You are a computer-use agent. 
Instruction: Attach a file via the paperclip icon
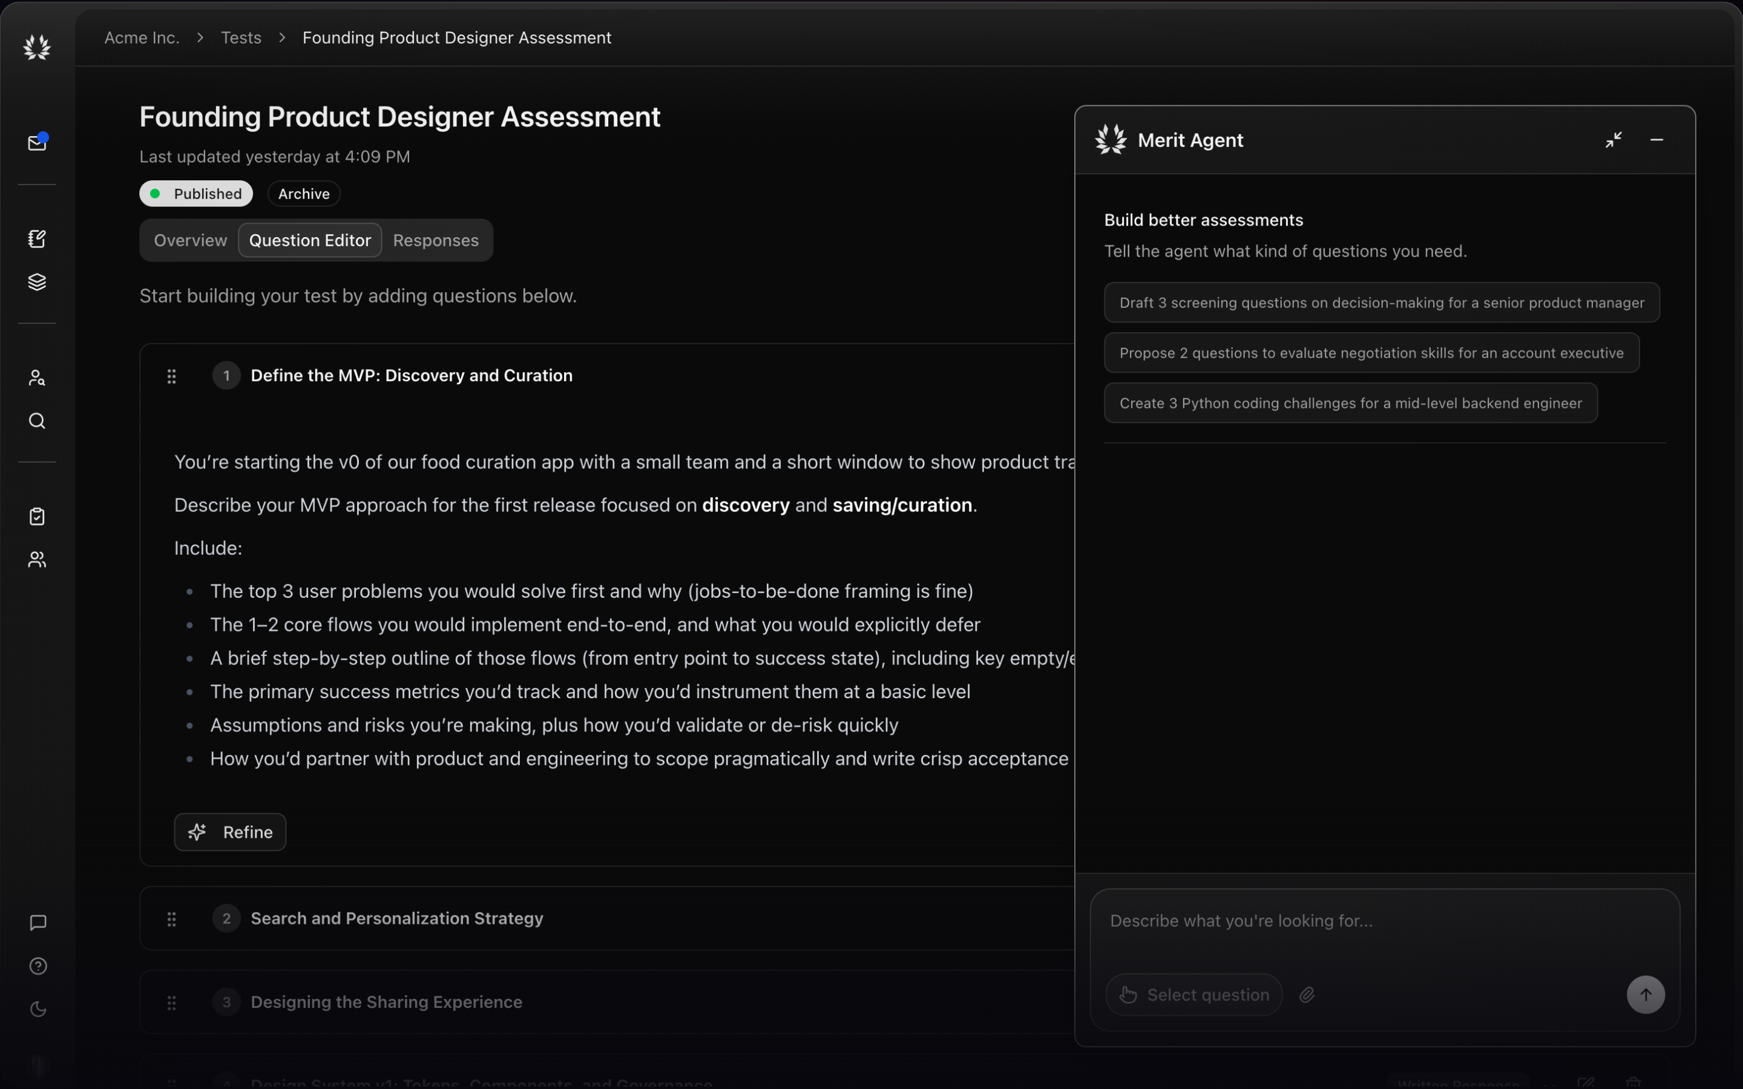tap(1306, 995)
